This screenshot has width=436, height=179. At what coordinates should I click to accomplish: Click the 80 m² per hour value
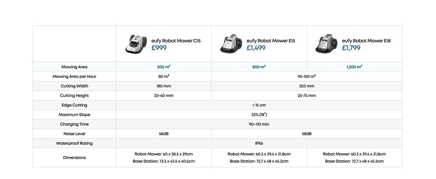coord(164,76)
